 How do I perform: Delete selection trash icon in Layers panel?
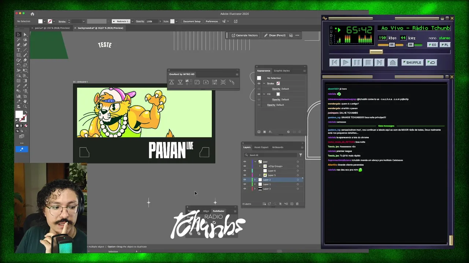pyautogui.click(x=297, y=204)
